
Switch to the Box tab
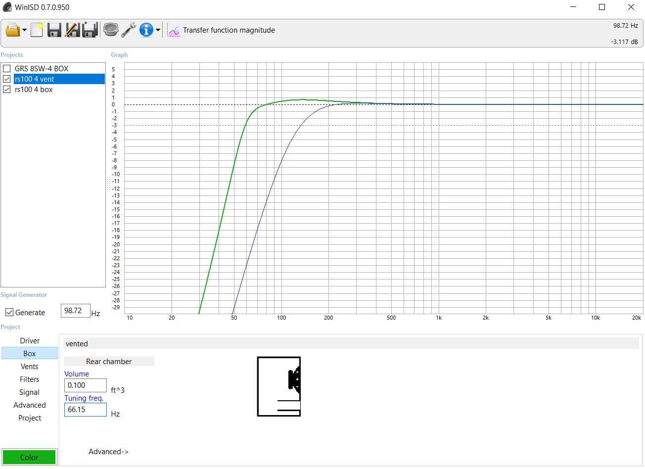pyautogui.click(x=30, y=354)
